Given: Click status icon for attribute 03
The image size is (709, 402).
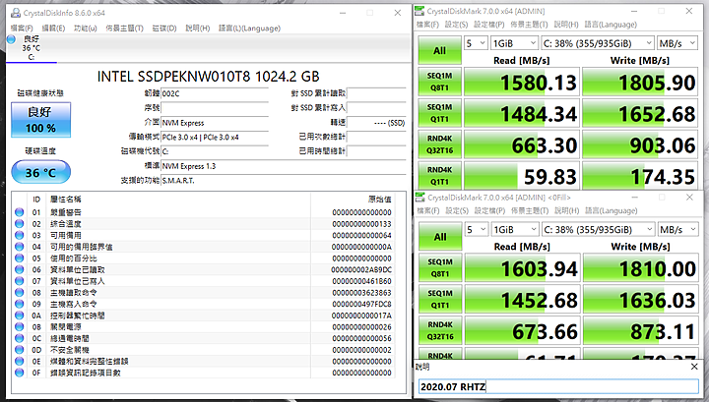Looking at the screenshot, I should click(19, 235).
